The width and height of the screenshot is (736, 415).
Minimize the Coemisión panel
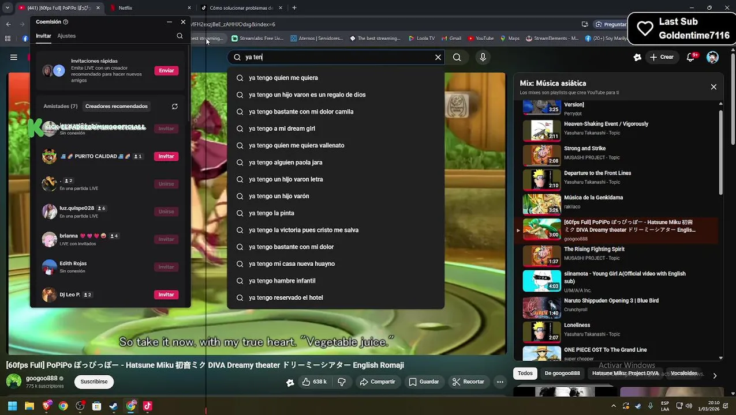click(x=169, y=22)
